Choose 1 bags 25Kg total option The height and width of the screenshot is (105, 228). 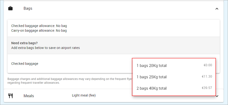click(x=174, y=77)
